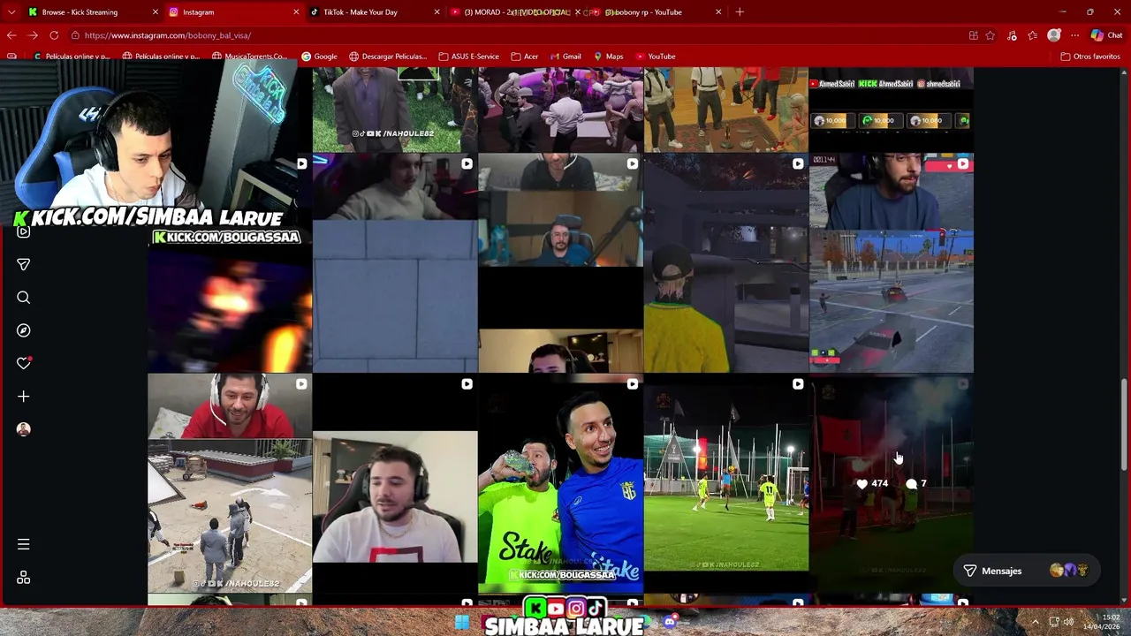Image resolution: width=1131 pixels, height=636 pixels.
Task: Go forward with browser forward arrow
Action: point(33,35)
